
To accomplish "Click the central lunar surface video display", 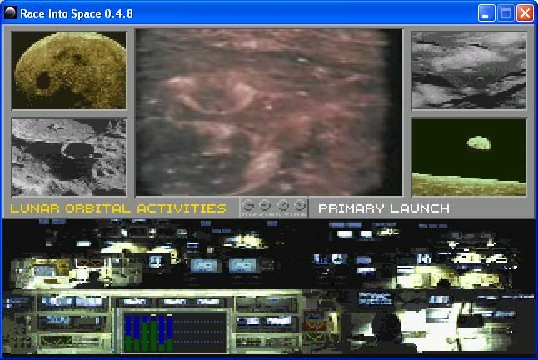I will (269, 112).
